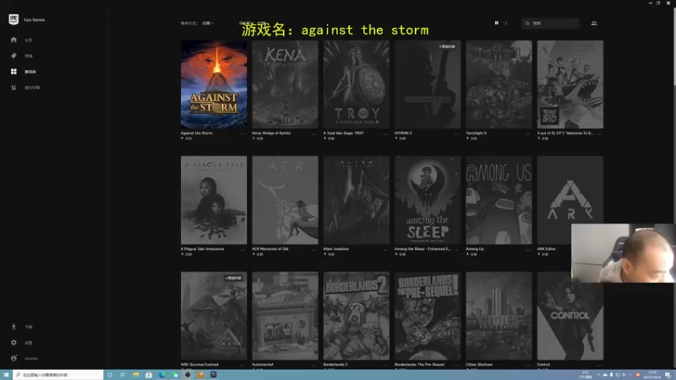The width and height of the screenshot is (676, 380).
Task: Select the Cities: Skylines cover art
Action: pos(499,316)
